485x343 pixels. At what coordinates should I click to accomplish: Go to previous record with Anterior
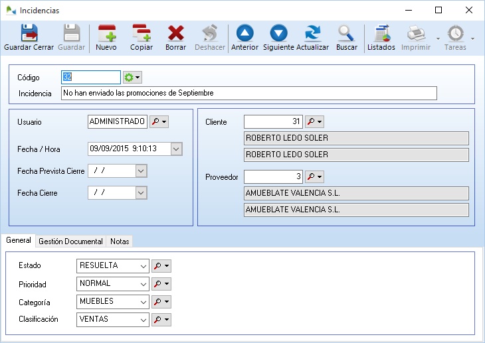244,38
